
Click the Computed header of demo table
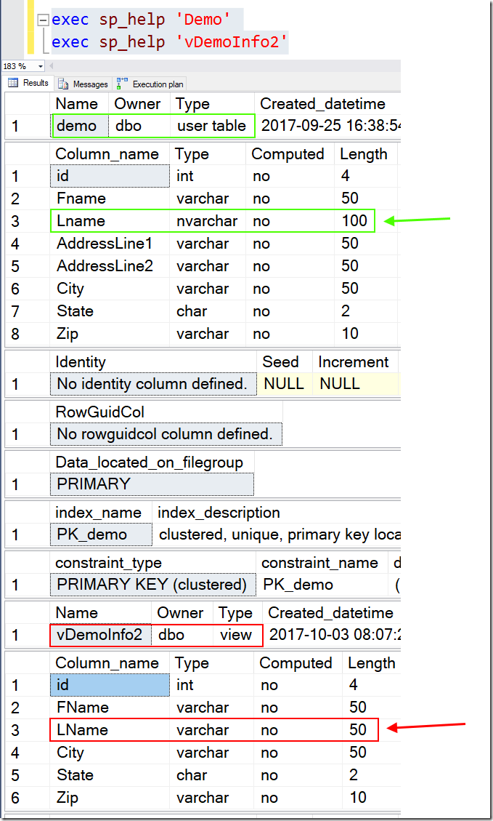click(290, 154)
